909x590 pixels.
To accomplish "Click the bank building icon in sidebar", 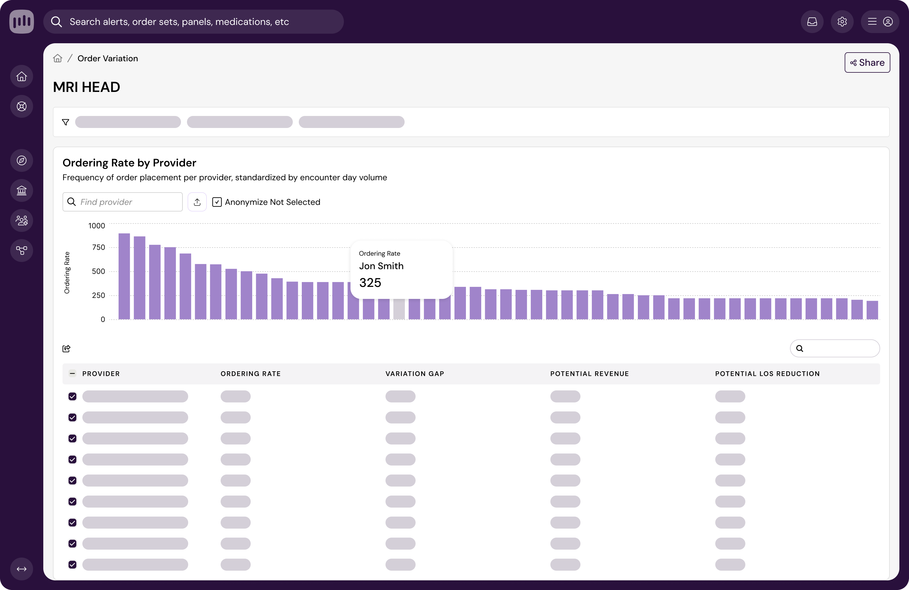I will [x=22, y=190].
